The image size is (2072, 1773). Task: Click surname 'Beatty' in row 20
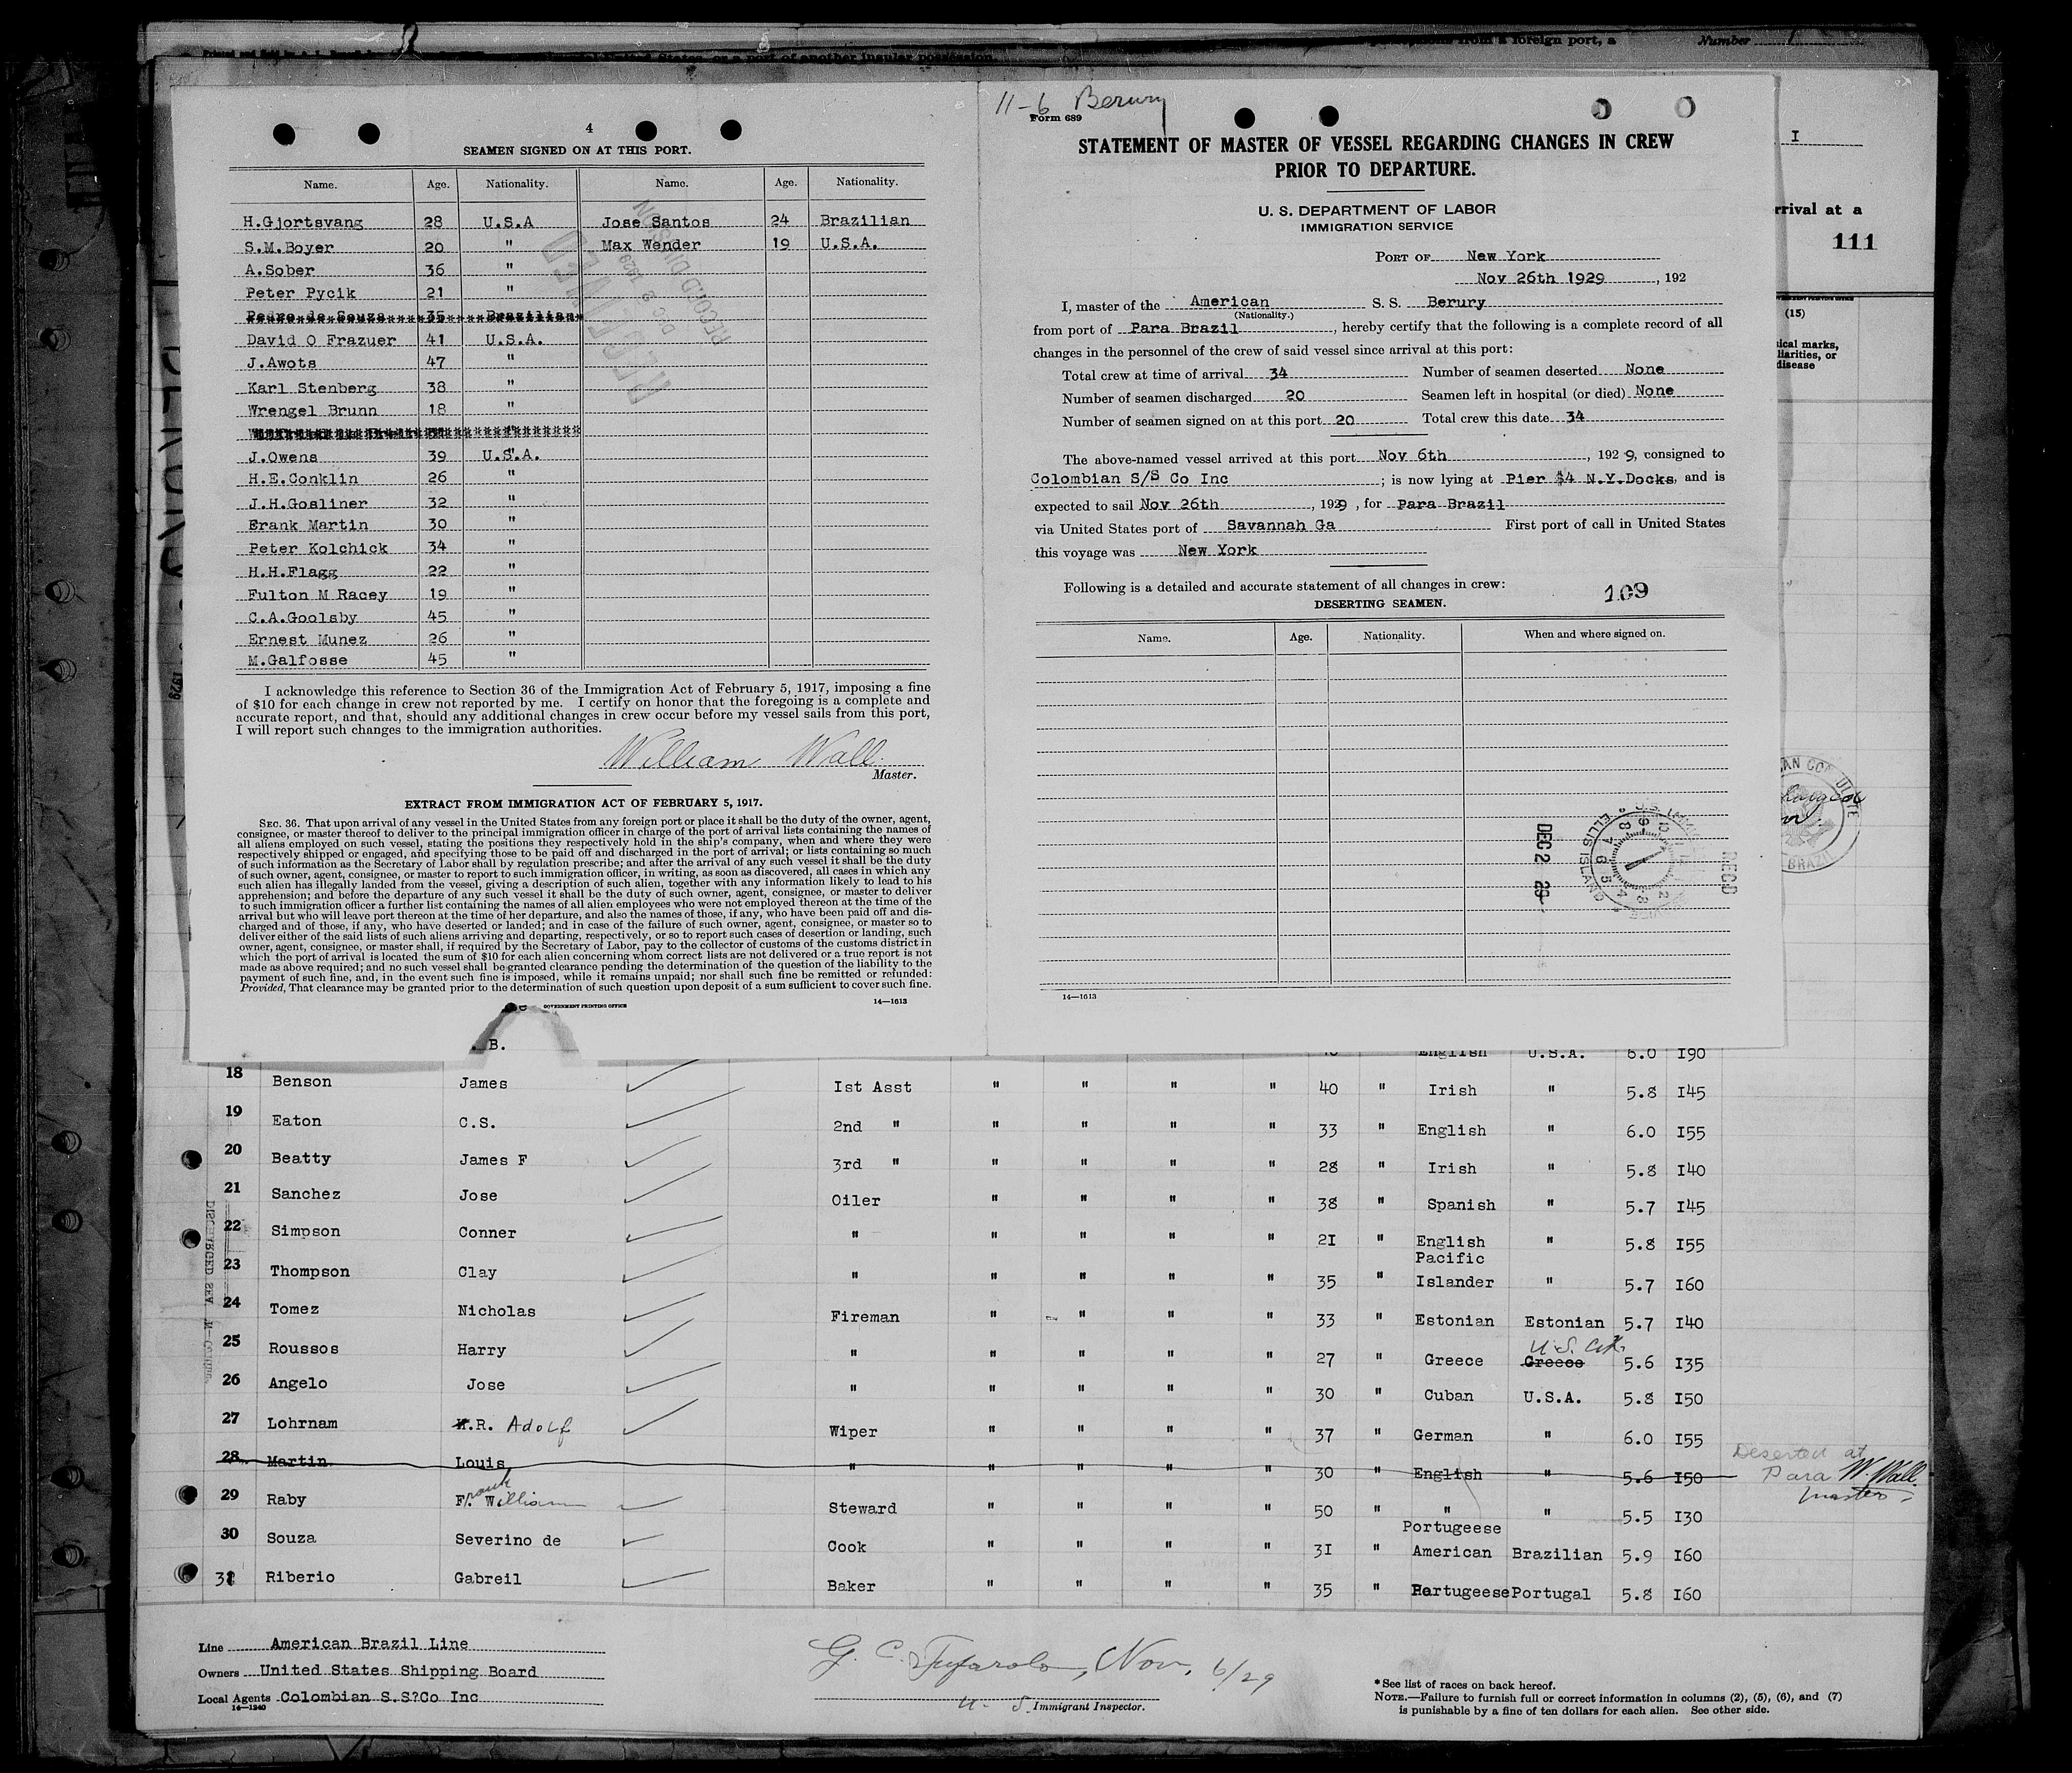(x=301, y=1158)
